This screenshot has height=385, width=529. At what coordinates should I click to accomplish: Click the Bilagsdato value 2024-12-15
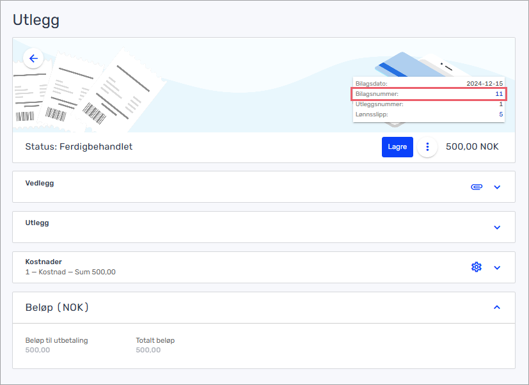click(484, 84)
